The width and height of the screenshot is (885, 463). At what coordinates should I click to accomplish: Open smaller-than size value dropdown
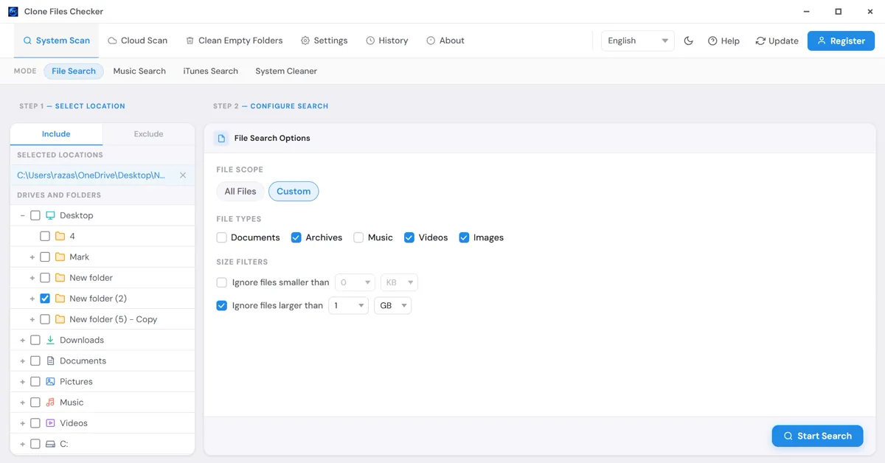click(355, 282)
